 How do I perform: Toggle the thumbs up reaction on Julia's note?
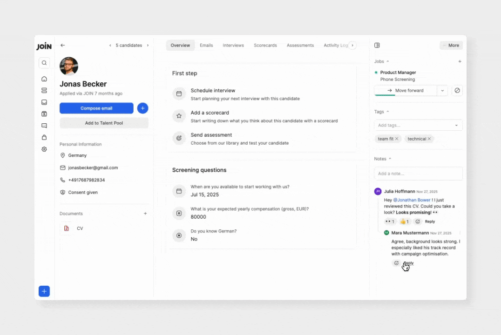[x=404, y=221]
